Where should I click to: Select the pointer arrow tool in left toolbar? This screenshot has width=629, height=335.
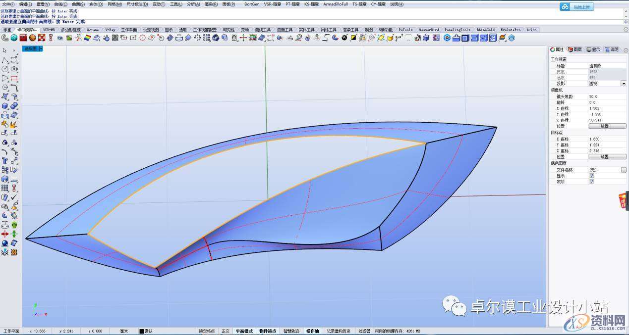point(5,51)
